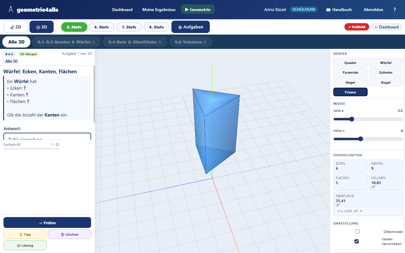Open the 9.1–9.3 Quader & Würfel tab
The image size is (405, 253).
pyautogui.click(x=66, y=42)
